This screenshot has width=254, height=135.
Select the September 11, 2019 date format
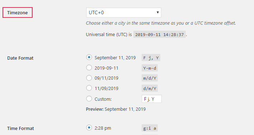coord(89,57)
